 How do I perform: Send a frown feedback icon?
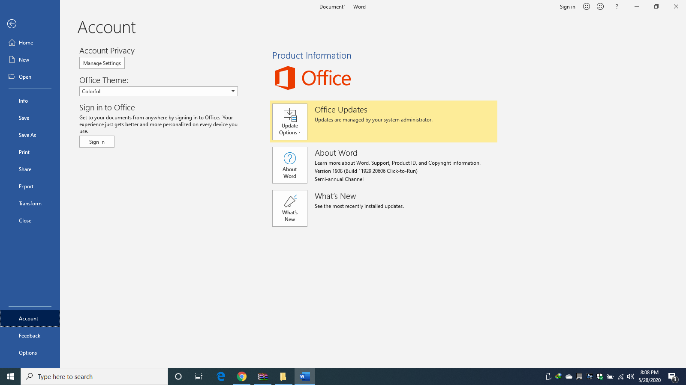click(600, 6)
